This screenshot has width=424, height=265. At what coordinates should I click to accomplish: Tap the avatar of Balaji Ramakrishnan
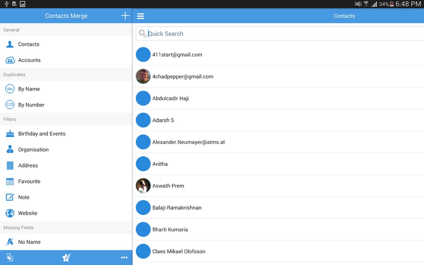(x=143, y=208)
